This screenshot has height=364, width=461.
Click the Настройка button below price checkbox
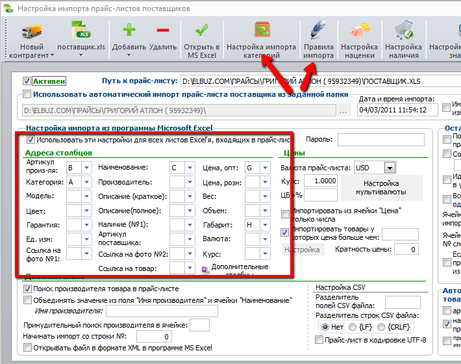(303, 250)
